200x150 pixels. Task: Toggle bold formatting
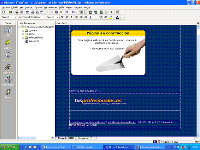coord(62,17)
